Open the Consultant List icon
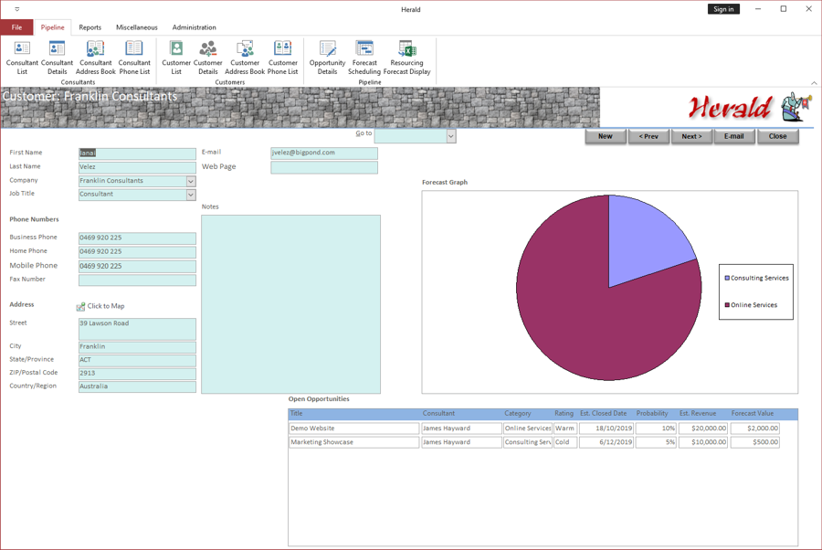The width and height of the screenshot is (822, 550). point(22,58)
